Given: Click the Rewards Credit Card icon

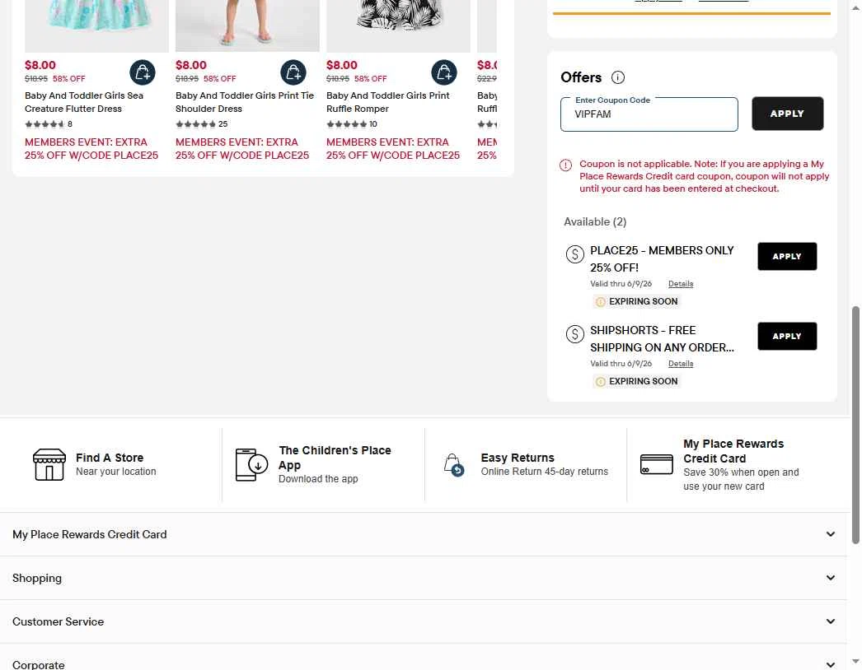Looking at the screenshot, I should (x=657, y=464).
